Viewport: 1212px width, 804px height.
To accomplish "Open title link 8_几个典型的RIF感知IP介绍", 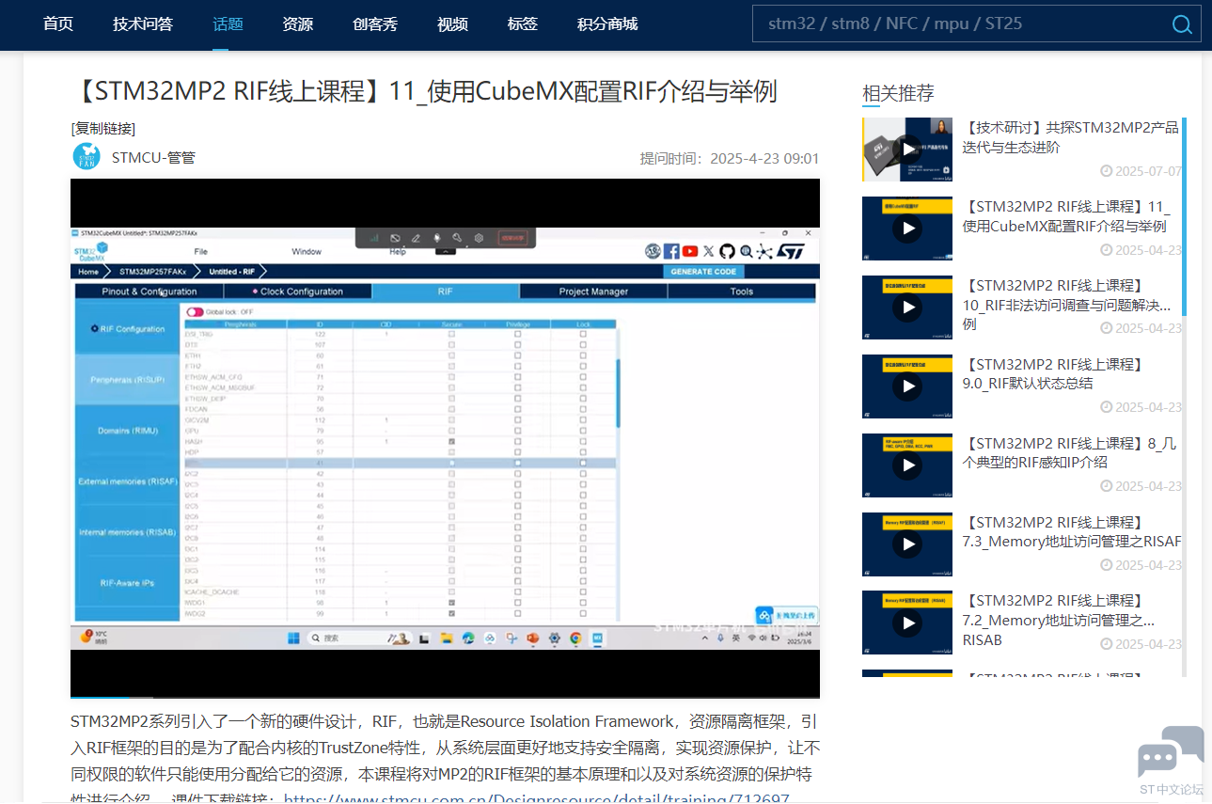I will pos(1070,452).
